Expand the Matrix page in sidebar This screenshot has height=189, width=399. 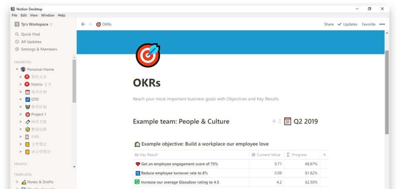(x=21, y=84)
